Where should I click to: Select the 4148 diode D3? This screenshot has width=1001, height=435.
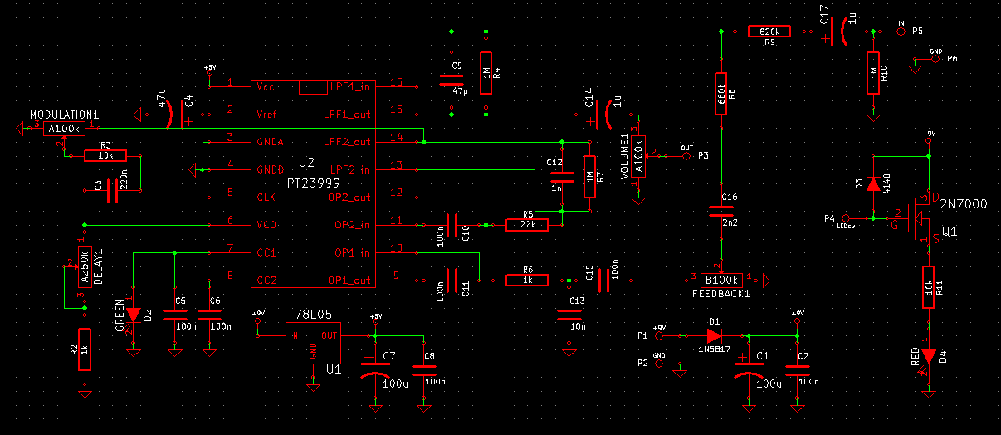(872, 183)
